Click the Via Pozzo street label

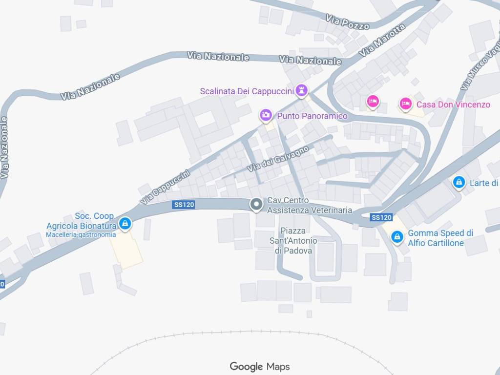(x=347, y=22)
